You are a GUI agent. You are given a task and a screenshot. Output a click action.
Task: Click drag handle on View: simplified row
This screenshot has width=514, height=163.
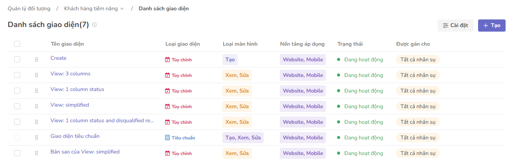coord(36,106)
